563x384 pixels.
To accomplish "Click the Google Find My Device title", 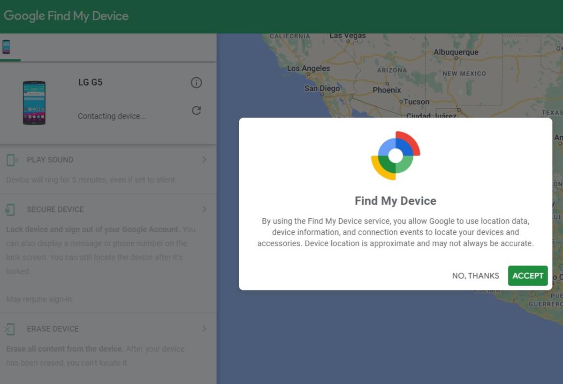I will 66,16.
